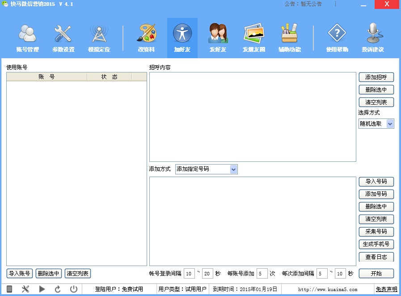Click the 状态 column header
Screen dimensions: 401x296
coord(110,77)
